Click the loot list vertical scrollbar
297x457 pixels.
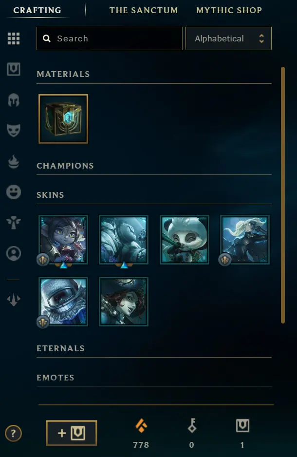(x=282, y=195)
